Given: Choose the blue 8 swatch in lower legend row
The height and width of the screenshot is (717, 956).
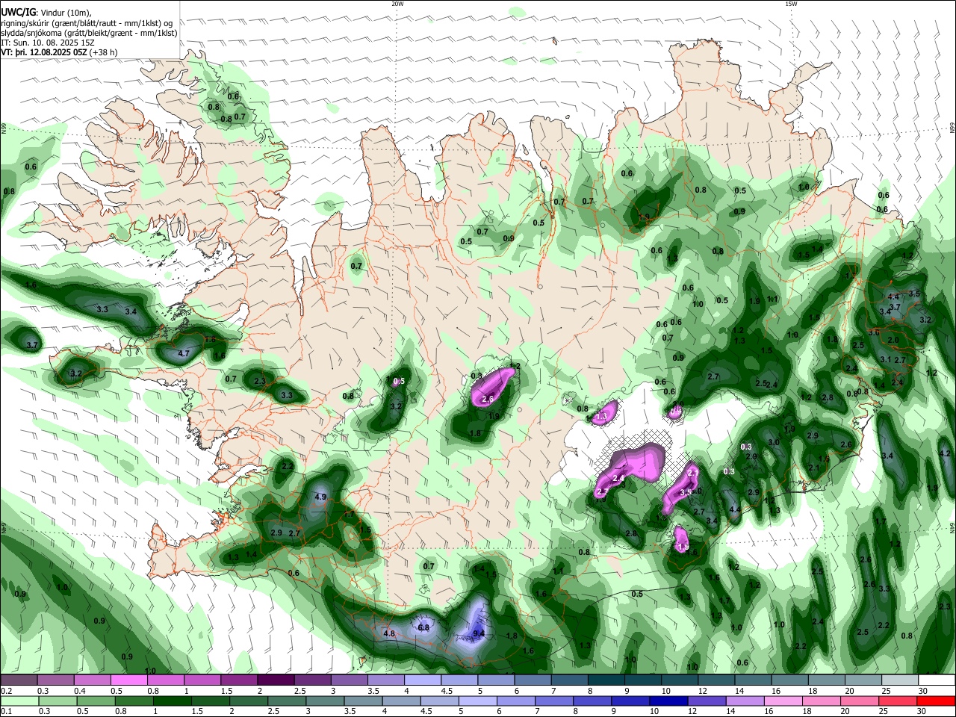Looking at the screenshot, I should point(594,701).
